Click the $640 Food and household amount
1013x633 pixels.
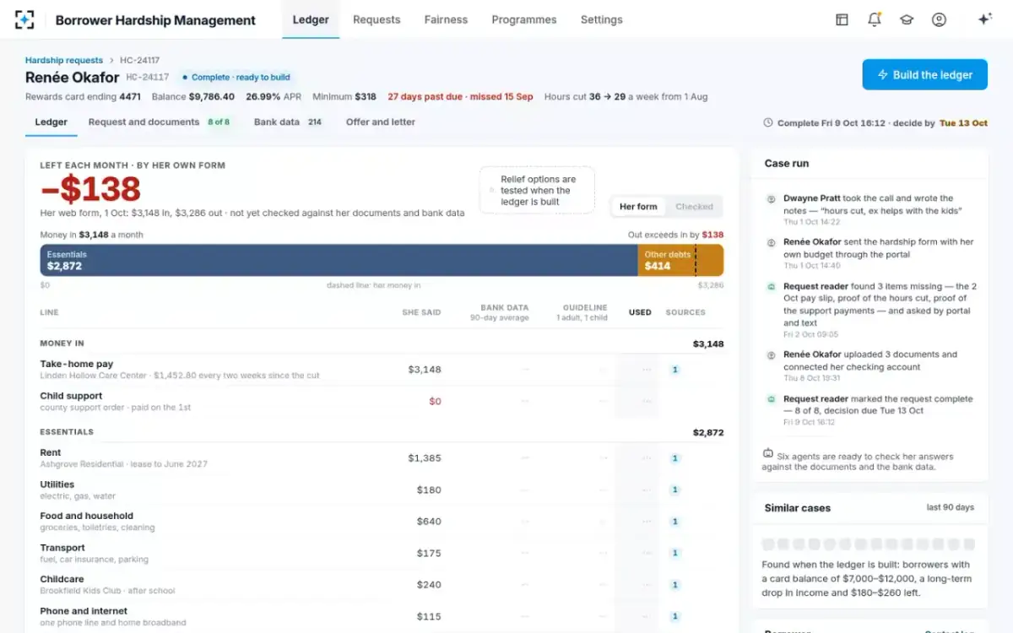(x=429, y=522)
